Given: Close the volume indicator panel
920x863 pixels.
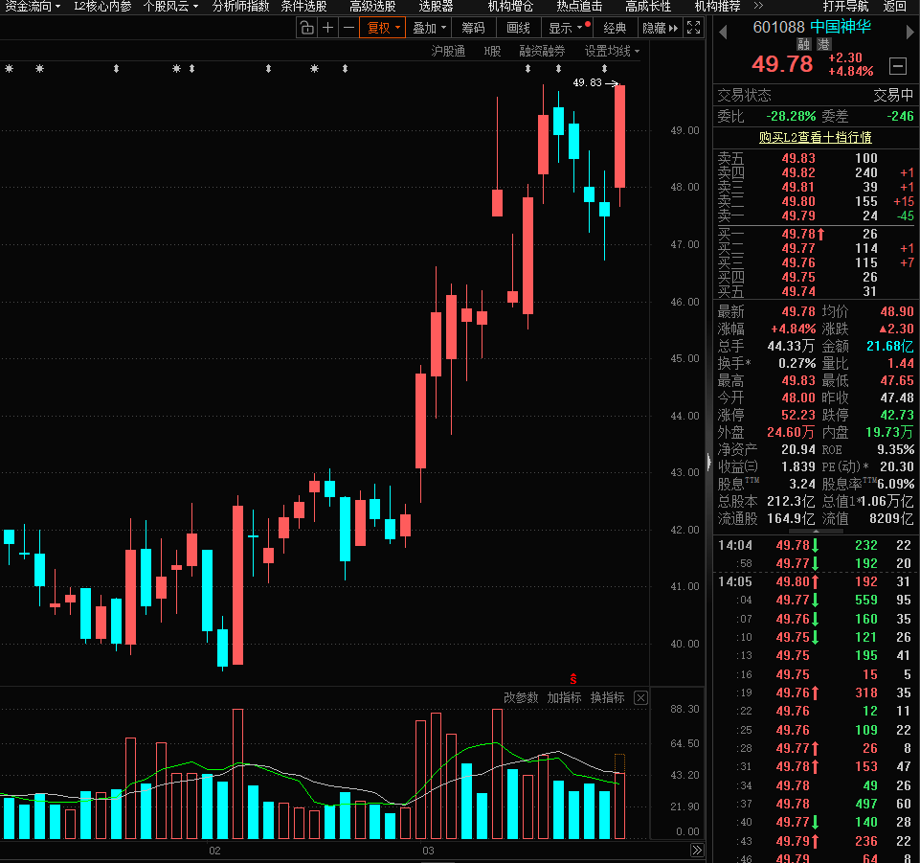Looking at the screenshot, I should tap(640, 697).
